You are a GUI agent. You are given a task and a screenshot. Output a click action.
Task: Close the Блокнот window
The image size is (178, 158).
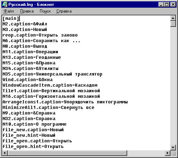click(173, 5)
